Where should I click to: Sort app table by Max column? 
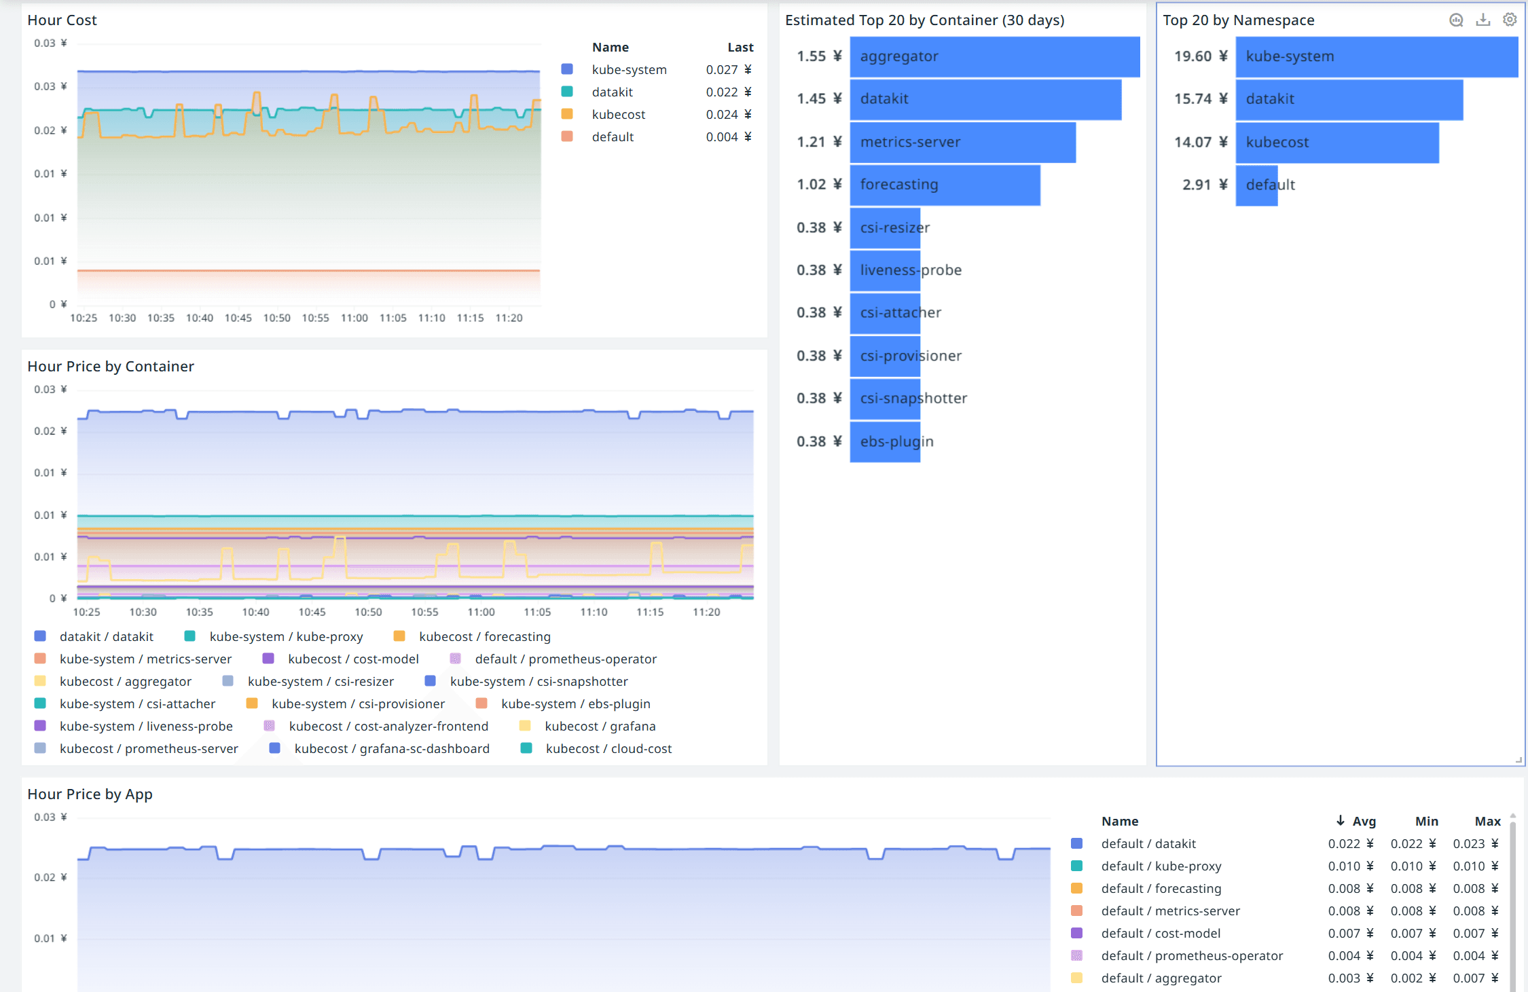(x=1487, y=821)
